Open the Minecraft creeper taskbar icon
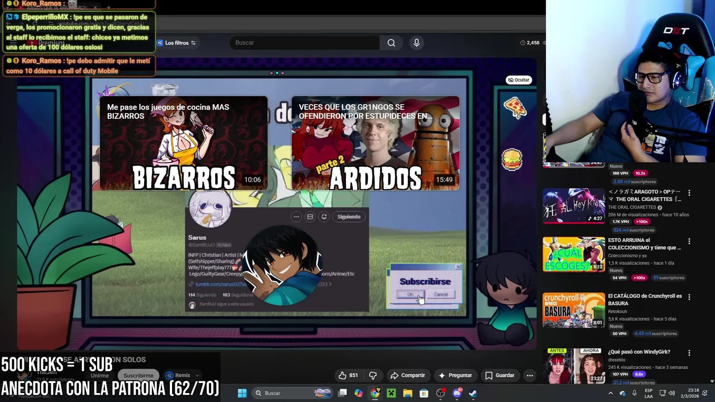715x402 pixels. [391, 393]
